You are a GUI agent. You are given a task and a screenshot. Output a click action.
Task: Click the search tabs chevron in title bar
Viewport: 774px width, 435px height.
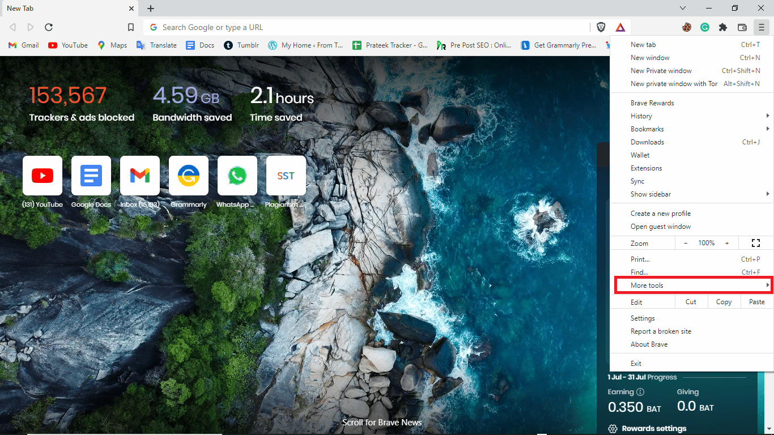pos(683,8)
